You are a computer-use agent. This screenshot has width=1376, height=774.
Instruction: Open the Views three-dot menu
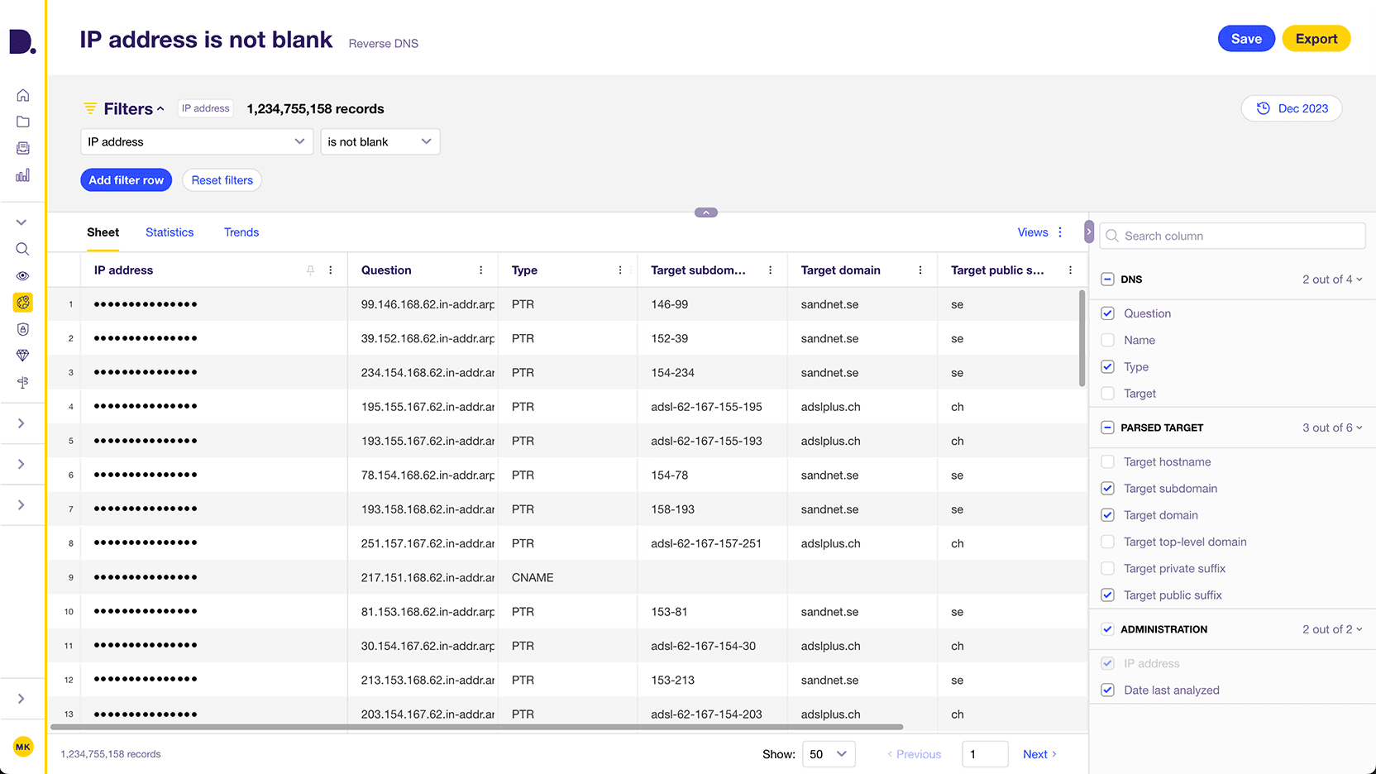click(1060, 232)
